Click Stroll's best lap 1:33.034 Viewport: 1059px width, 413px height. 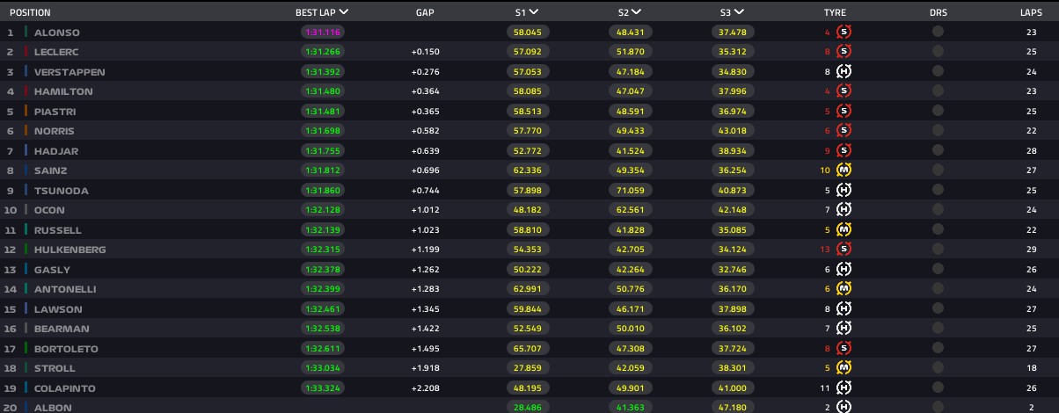(322, 368)
